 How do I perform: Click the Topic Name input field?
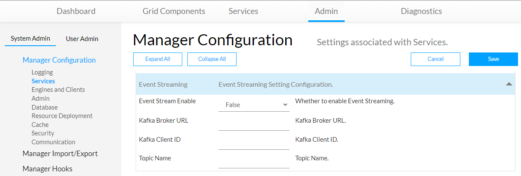pyautogui.click(x=254, y=161)
